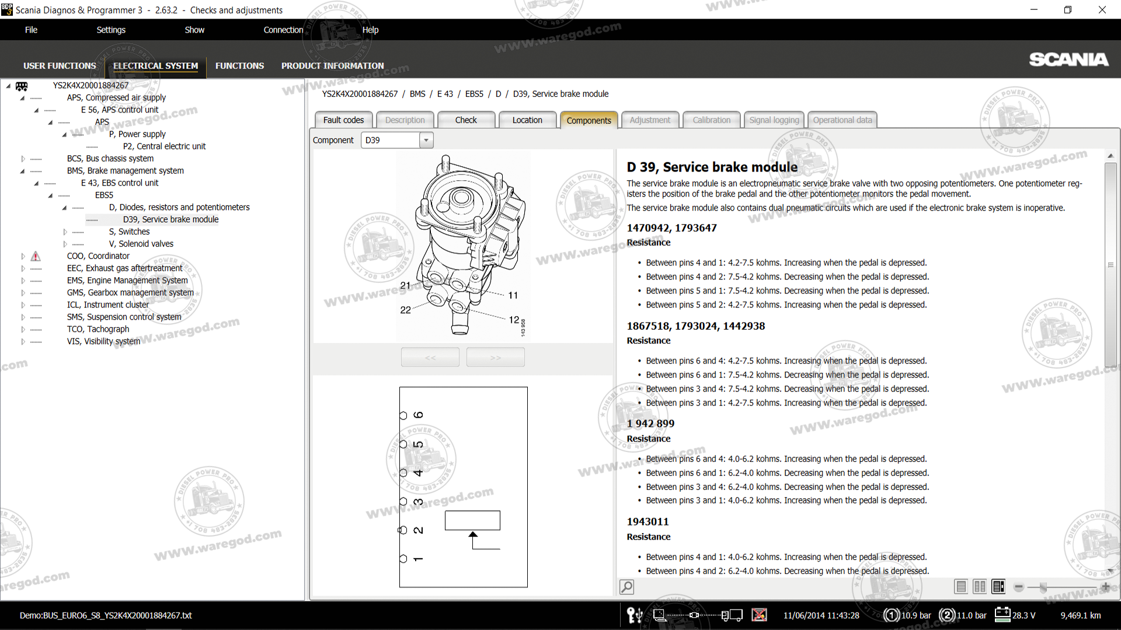The width and height of the screenshot is (1121, 630).
Task: Expand the S, Switches tree node
Action: (65, 232)
